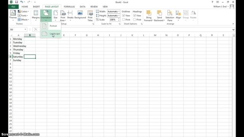Viewport: 244px width, 137px height.
Task: Select row 6 header
Action: pyautogui.click(x=10, y=57)
